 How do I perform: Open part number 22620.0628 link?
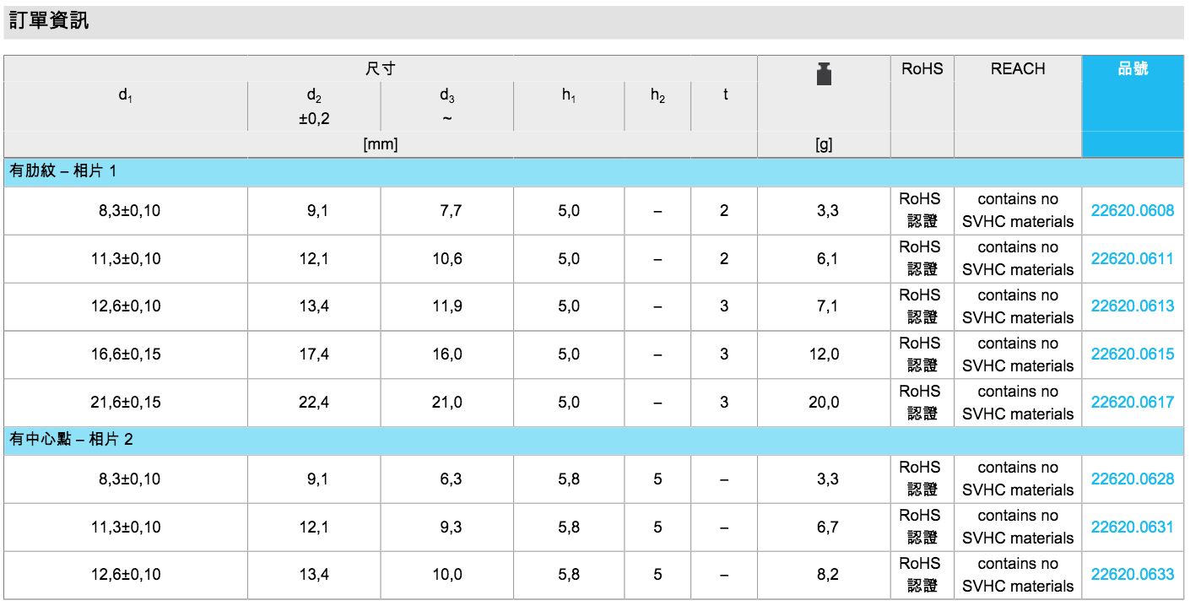point(1132,479)
